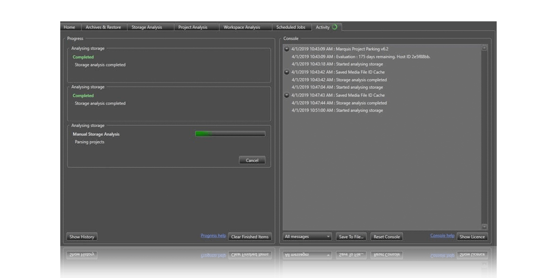Select the 10:47:44 Storage analysis completed message
This screenshot has height=278, width=556.
click(339, 103)
